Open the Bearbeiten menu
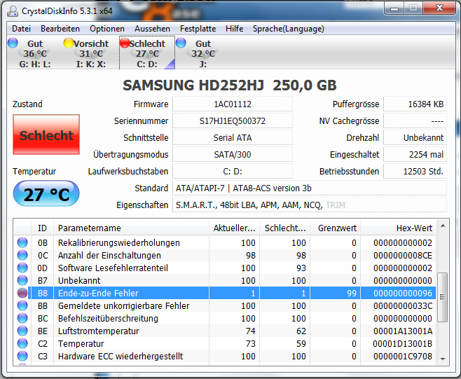 click(x=60, y=29)
